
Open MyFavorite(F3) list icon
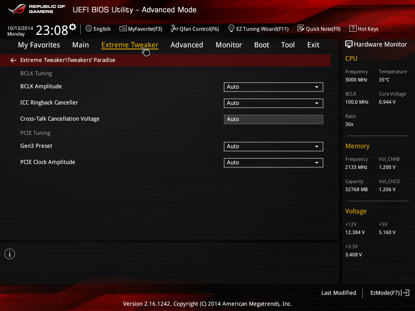123,29
